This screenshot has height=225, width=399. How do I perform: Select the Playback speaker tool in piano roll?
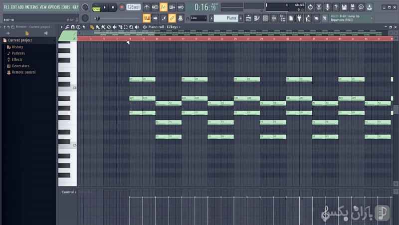[137, 27]
